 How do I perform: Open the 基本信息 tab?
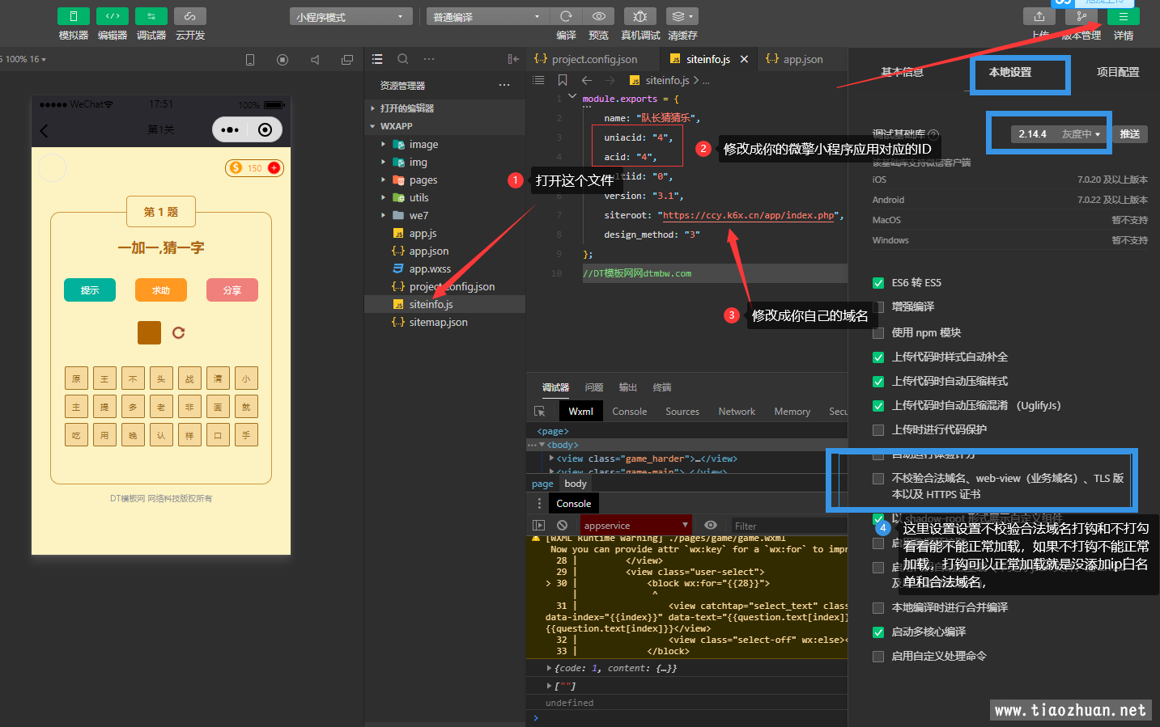pos(903,72)
